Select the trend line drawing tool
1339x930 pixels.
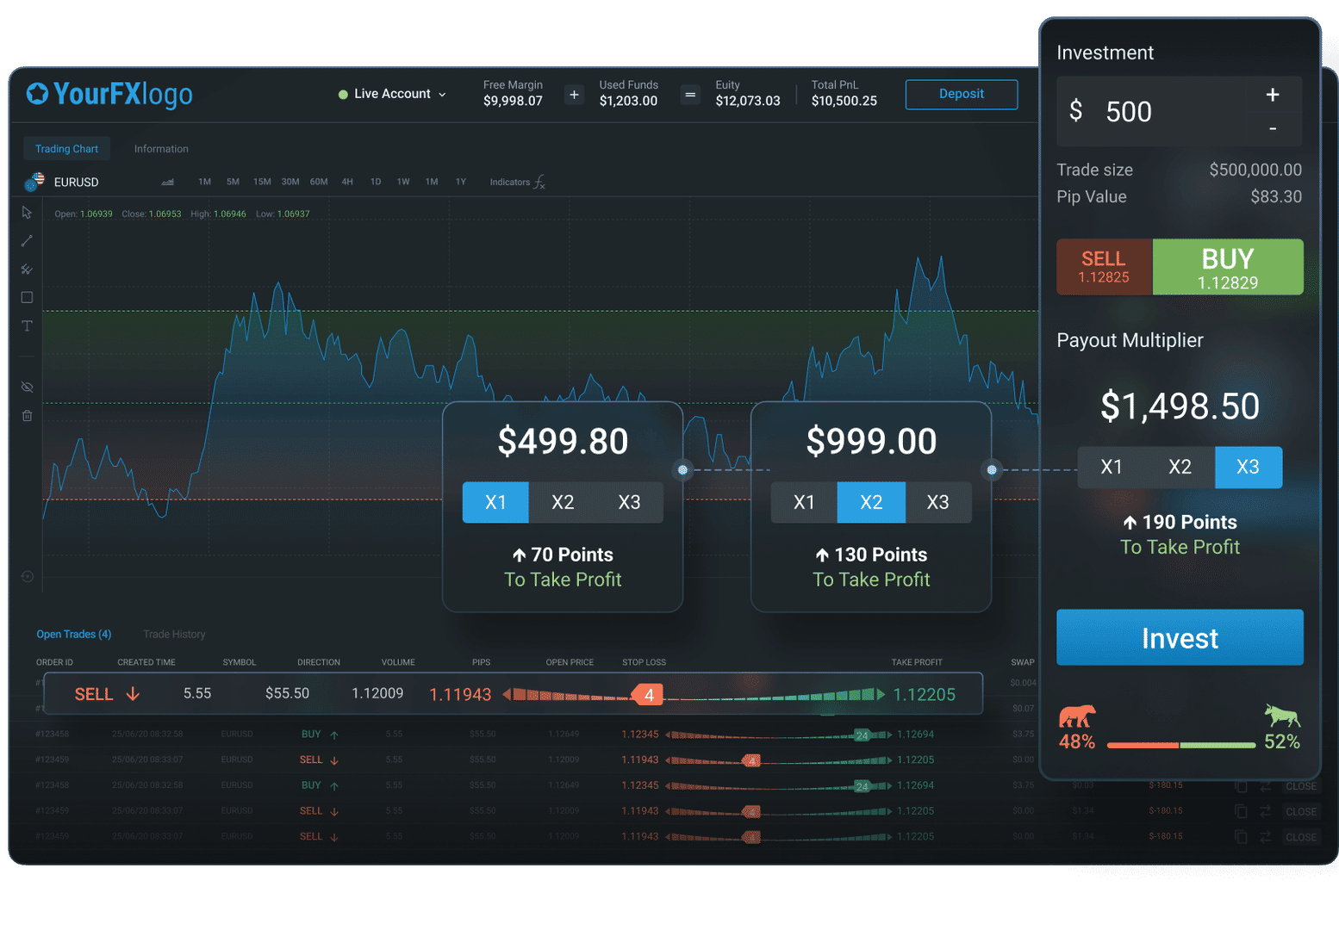pos(27,241)
